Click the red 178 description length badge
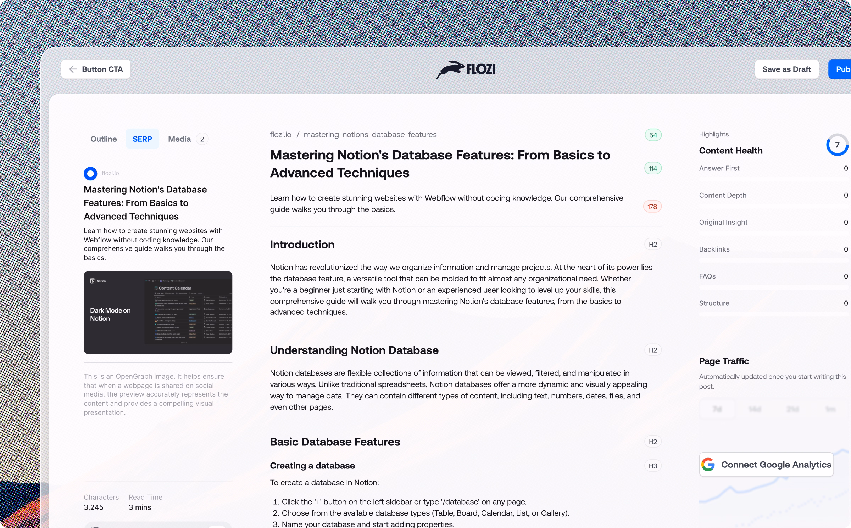Viewport: 851px width, 528px height. (652, 207)
